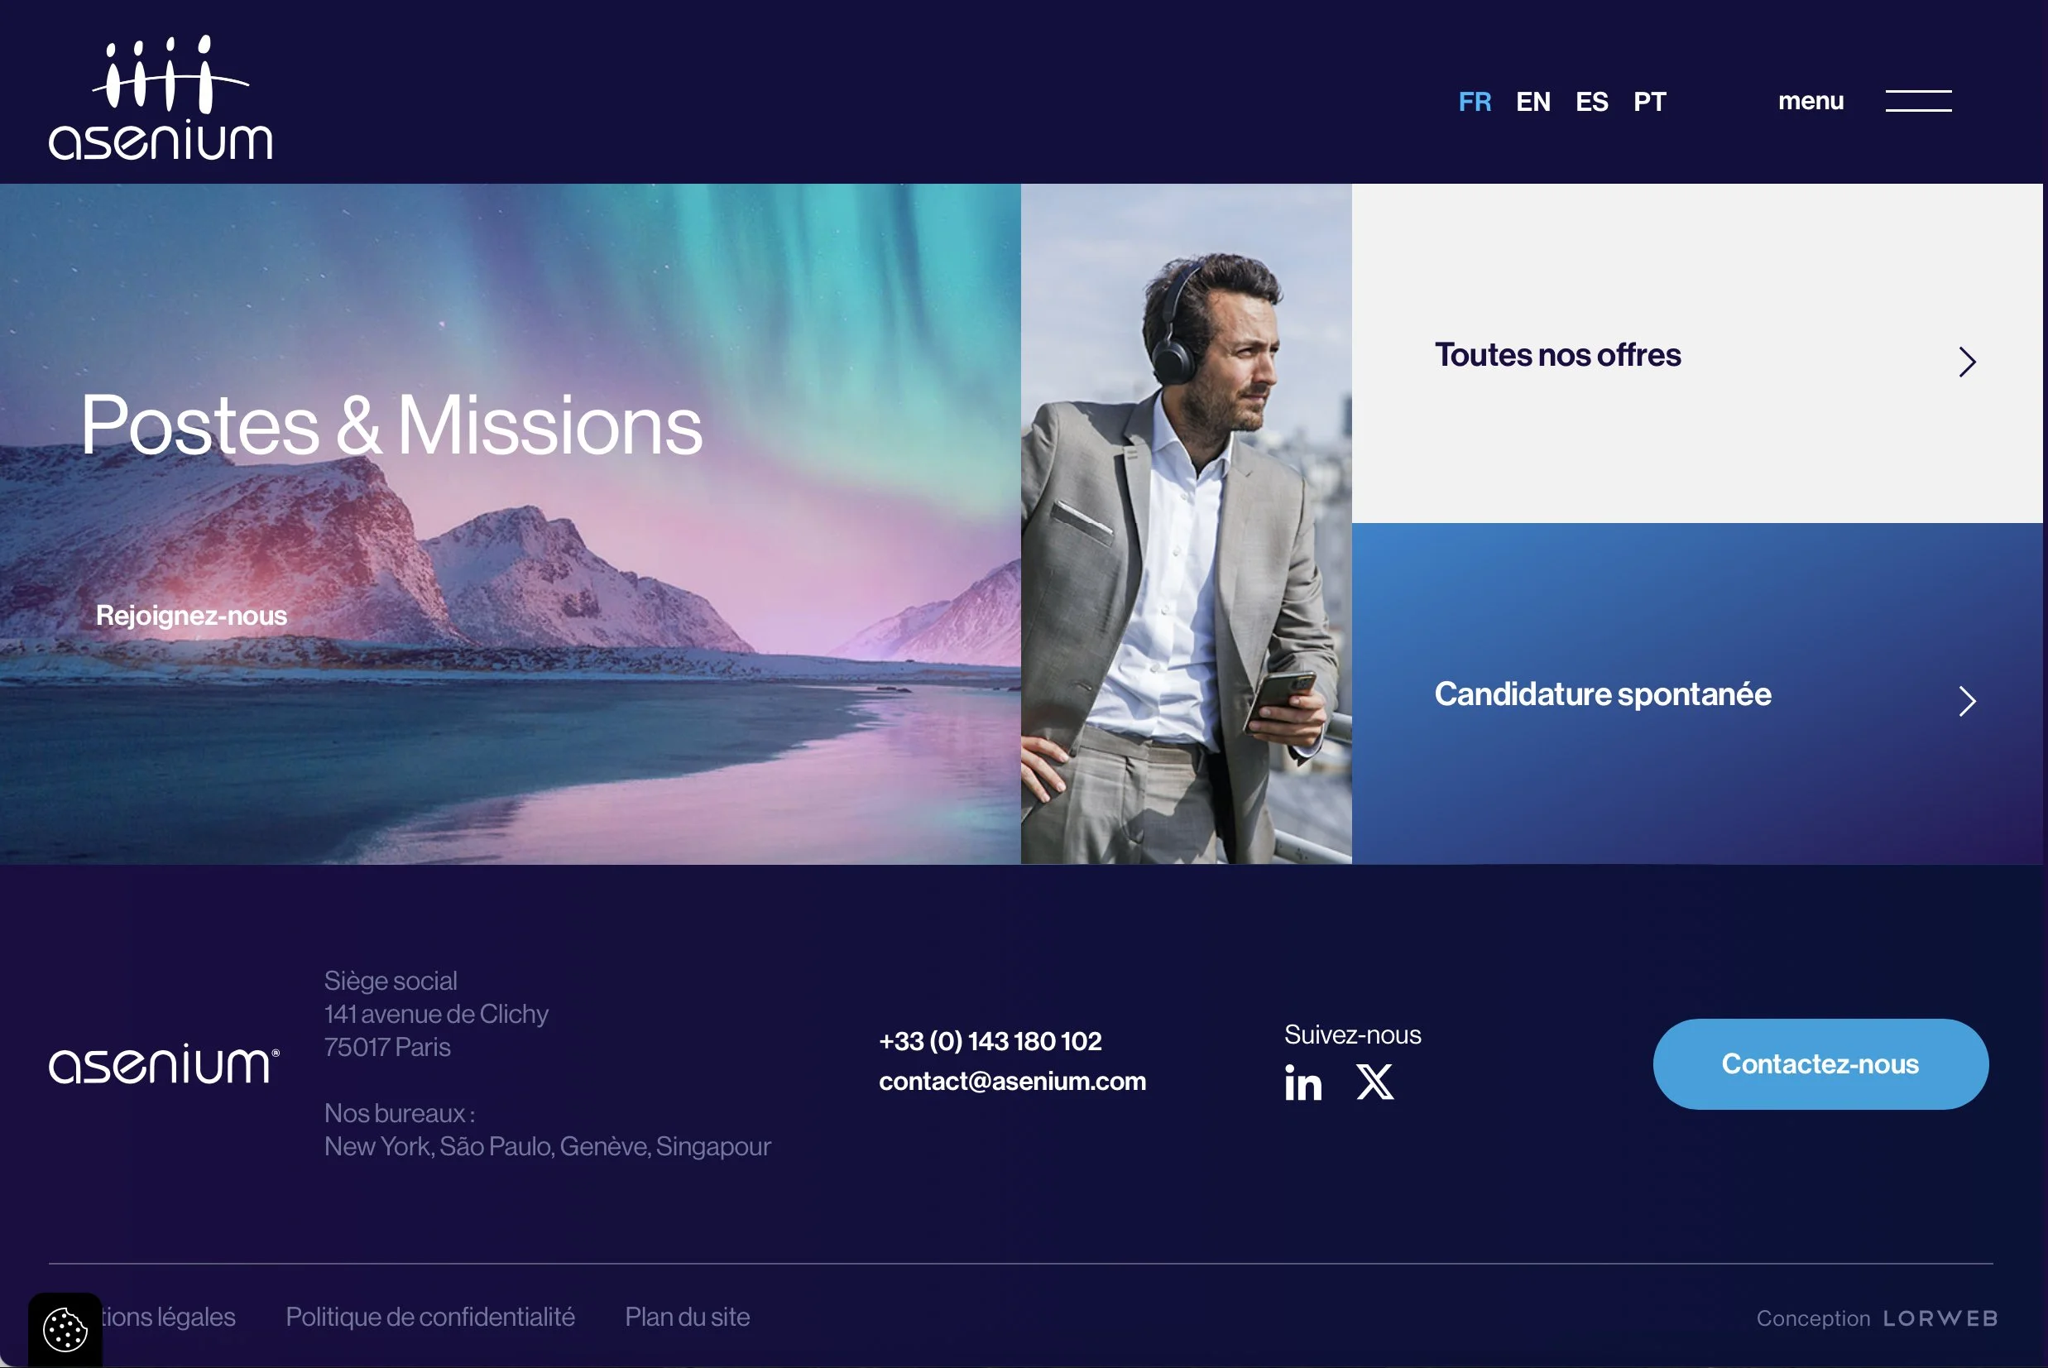Screen dimensions: 2048x1368
Task: Open cookie preferences icon
Action: pyautogui.click(x=65, y=1330)
